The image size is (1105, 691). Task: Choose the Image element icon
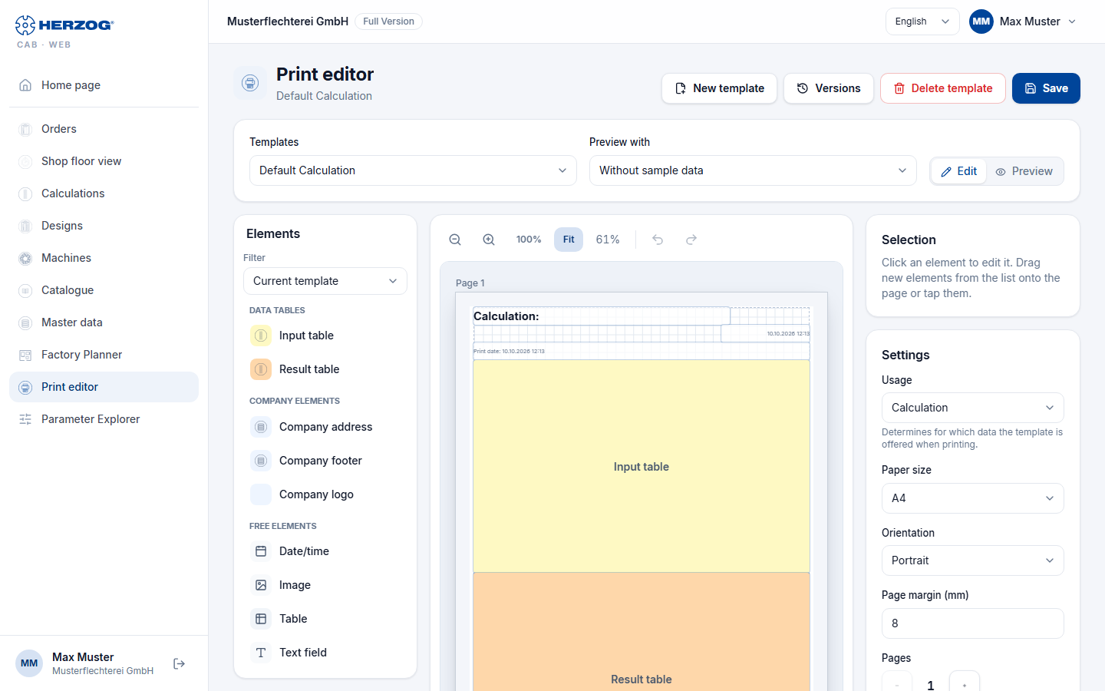click(x=261, y=585)
